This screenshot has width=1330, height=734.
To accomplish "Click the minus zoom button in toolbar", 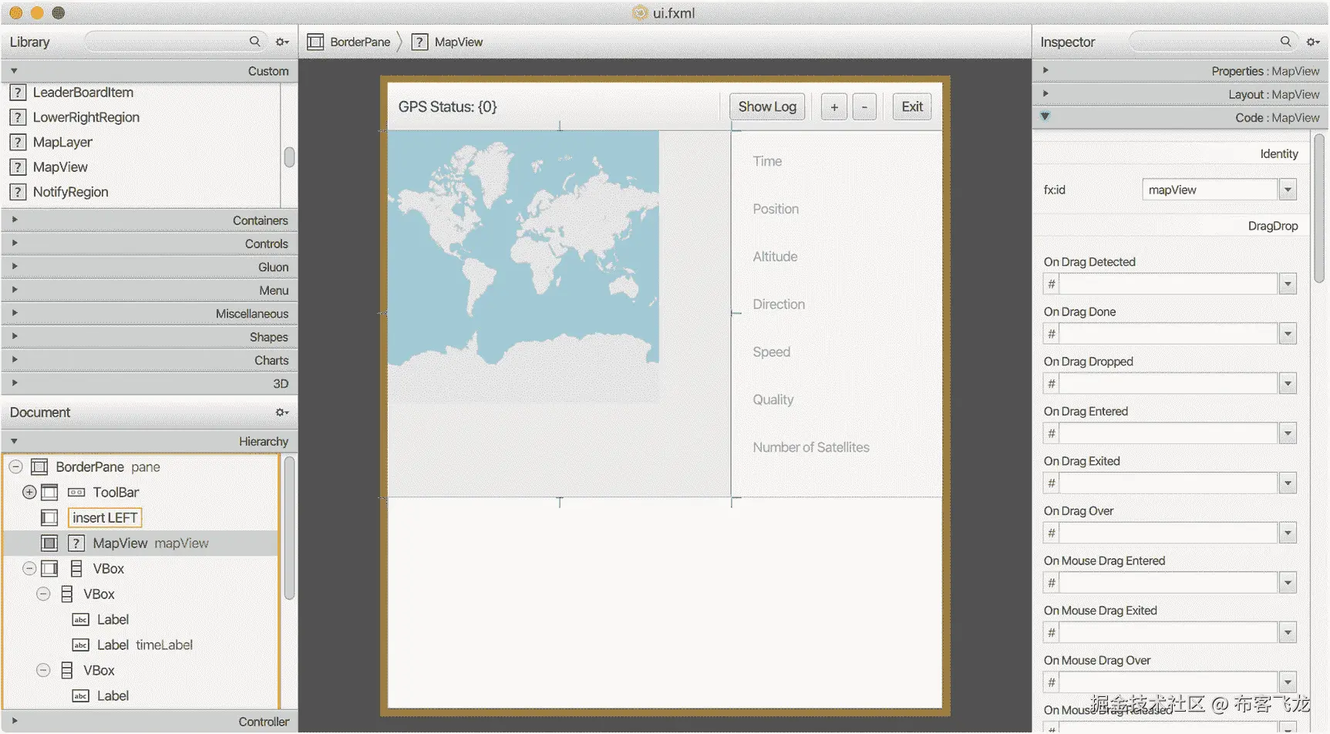I will (864, 106).
